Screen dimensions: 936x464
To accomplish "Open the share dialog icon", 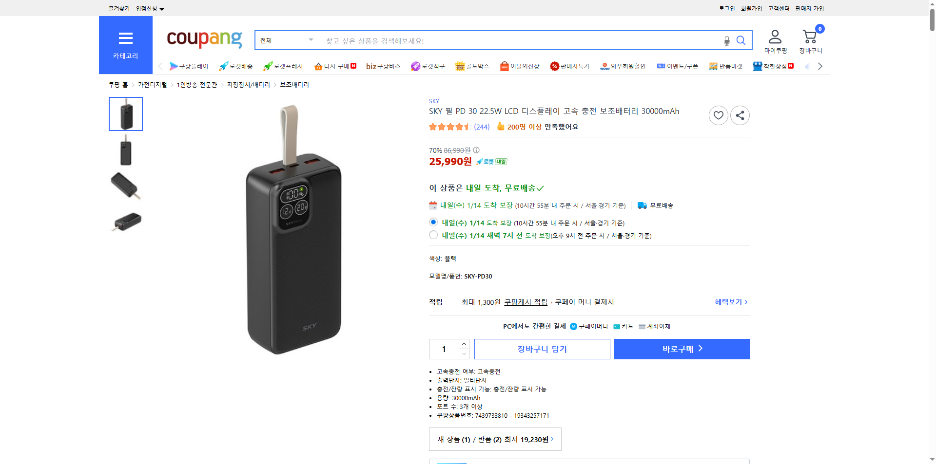I will coord(740,115).
